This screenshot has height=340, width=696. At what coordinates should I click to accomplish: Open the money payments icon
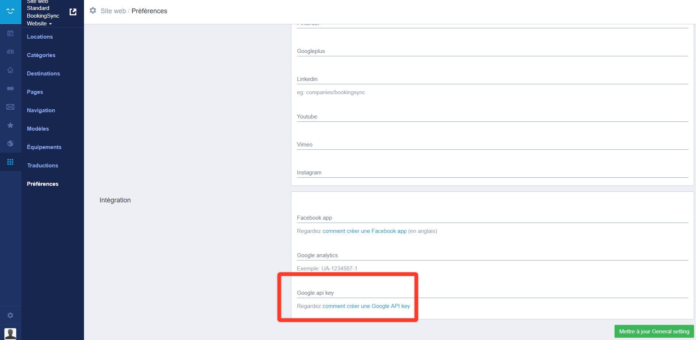(x=10, y=89)
